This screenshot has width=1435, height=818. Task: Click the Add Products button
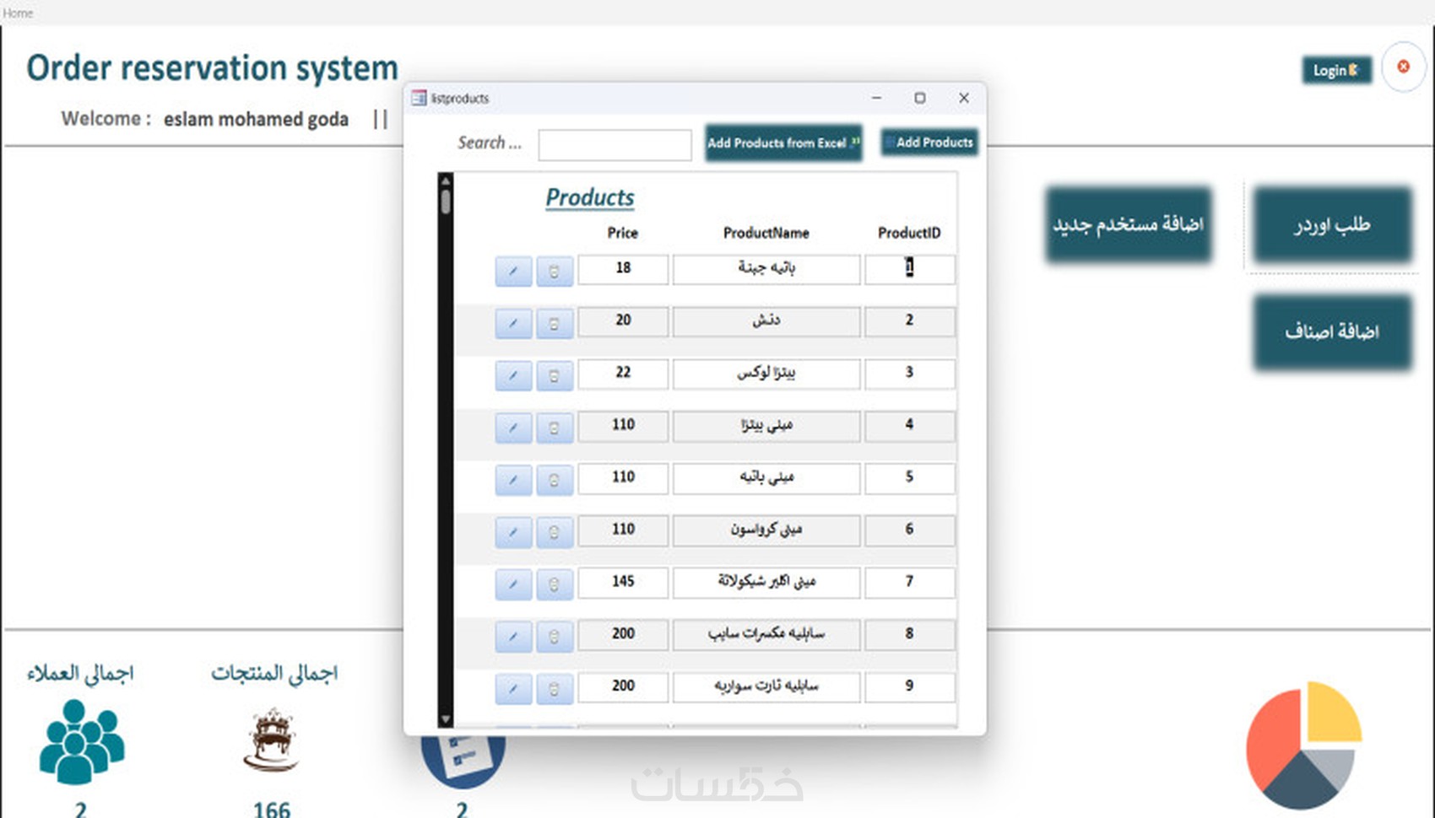pos(929,143)
